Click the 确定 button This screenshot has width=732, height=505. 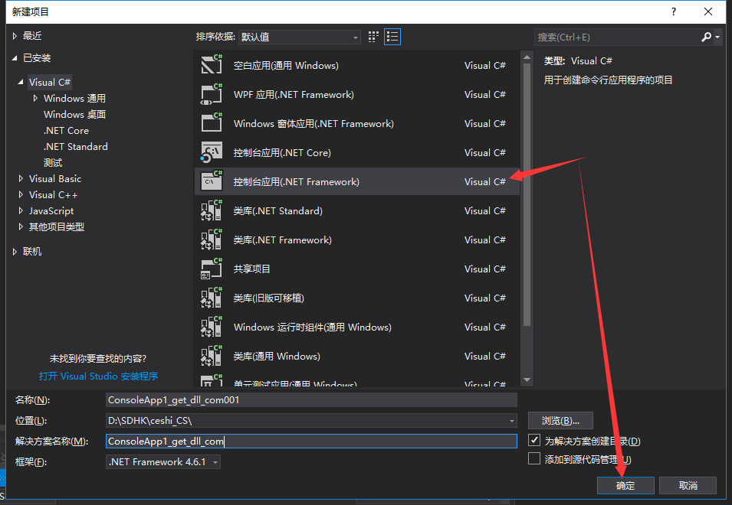(x=625, y=485)
